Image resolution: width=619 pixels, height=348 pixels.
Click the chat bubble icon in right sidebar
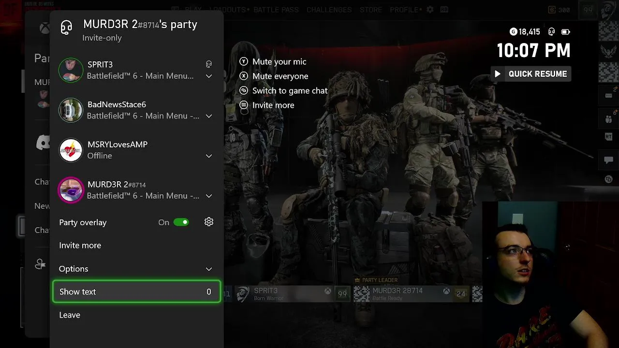pyautogui.click(x=608, y=160)
